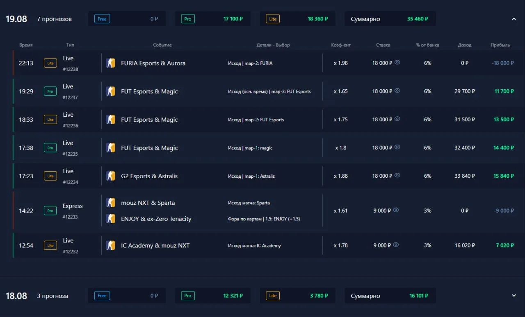This screenshot has height=317, width=525.
Task: Click the Lite badge in the 12:54 row
Action: 50,245
